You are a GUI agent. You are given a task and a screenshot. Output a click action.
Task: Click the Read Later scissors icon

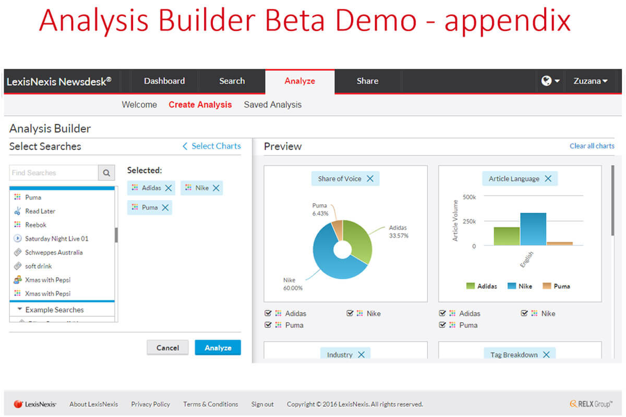(18, 211)
